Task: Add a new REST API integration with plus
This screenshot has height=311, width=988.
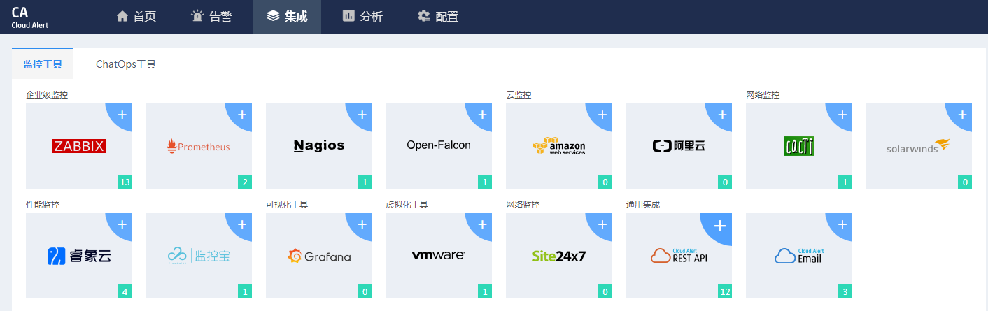Action: click(x=720, y=226)
